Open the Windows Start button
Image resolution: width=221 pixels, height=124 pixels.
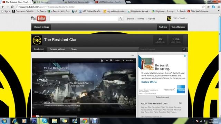pyautogui.click(x=4, y=121)
